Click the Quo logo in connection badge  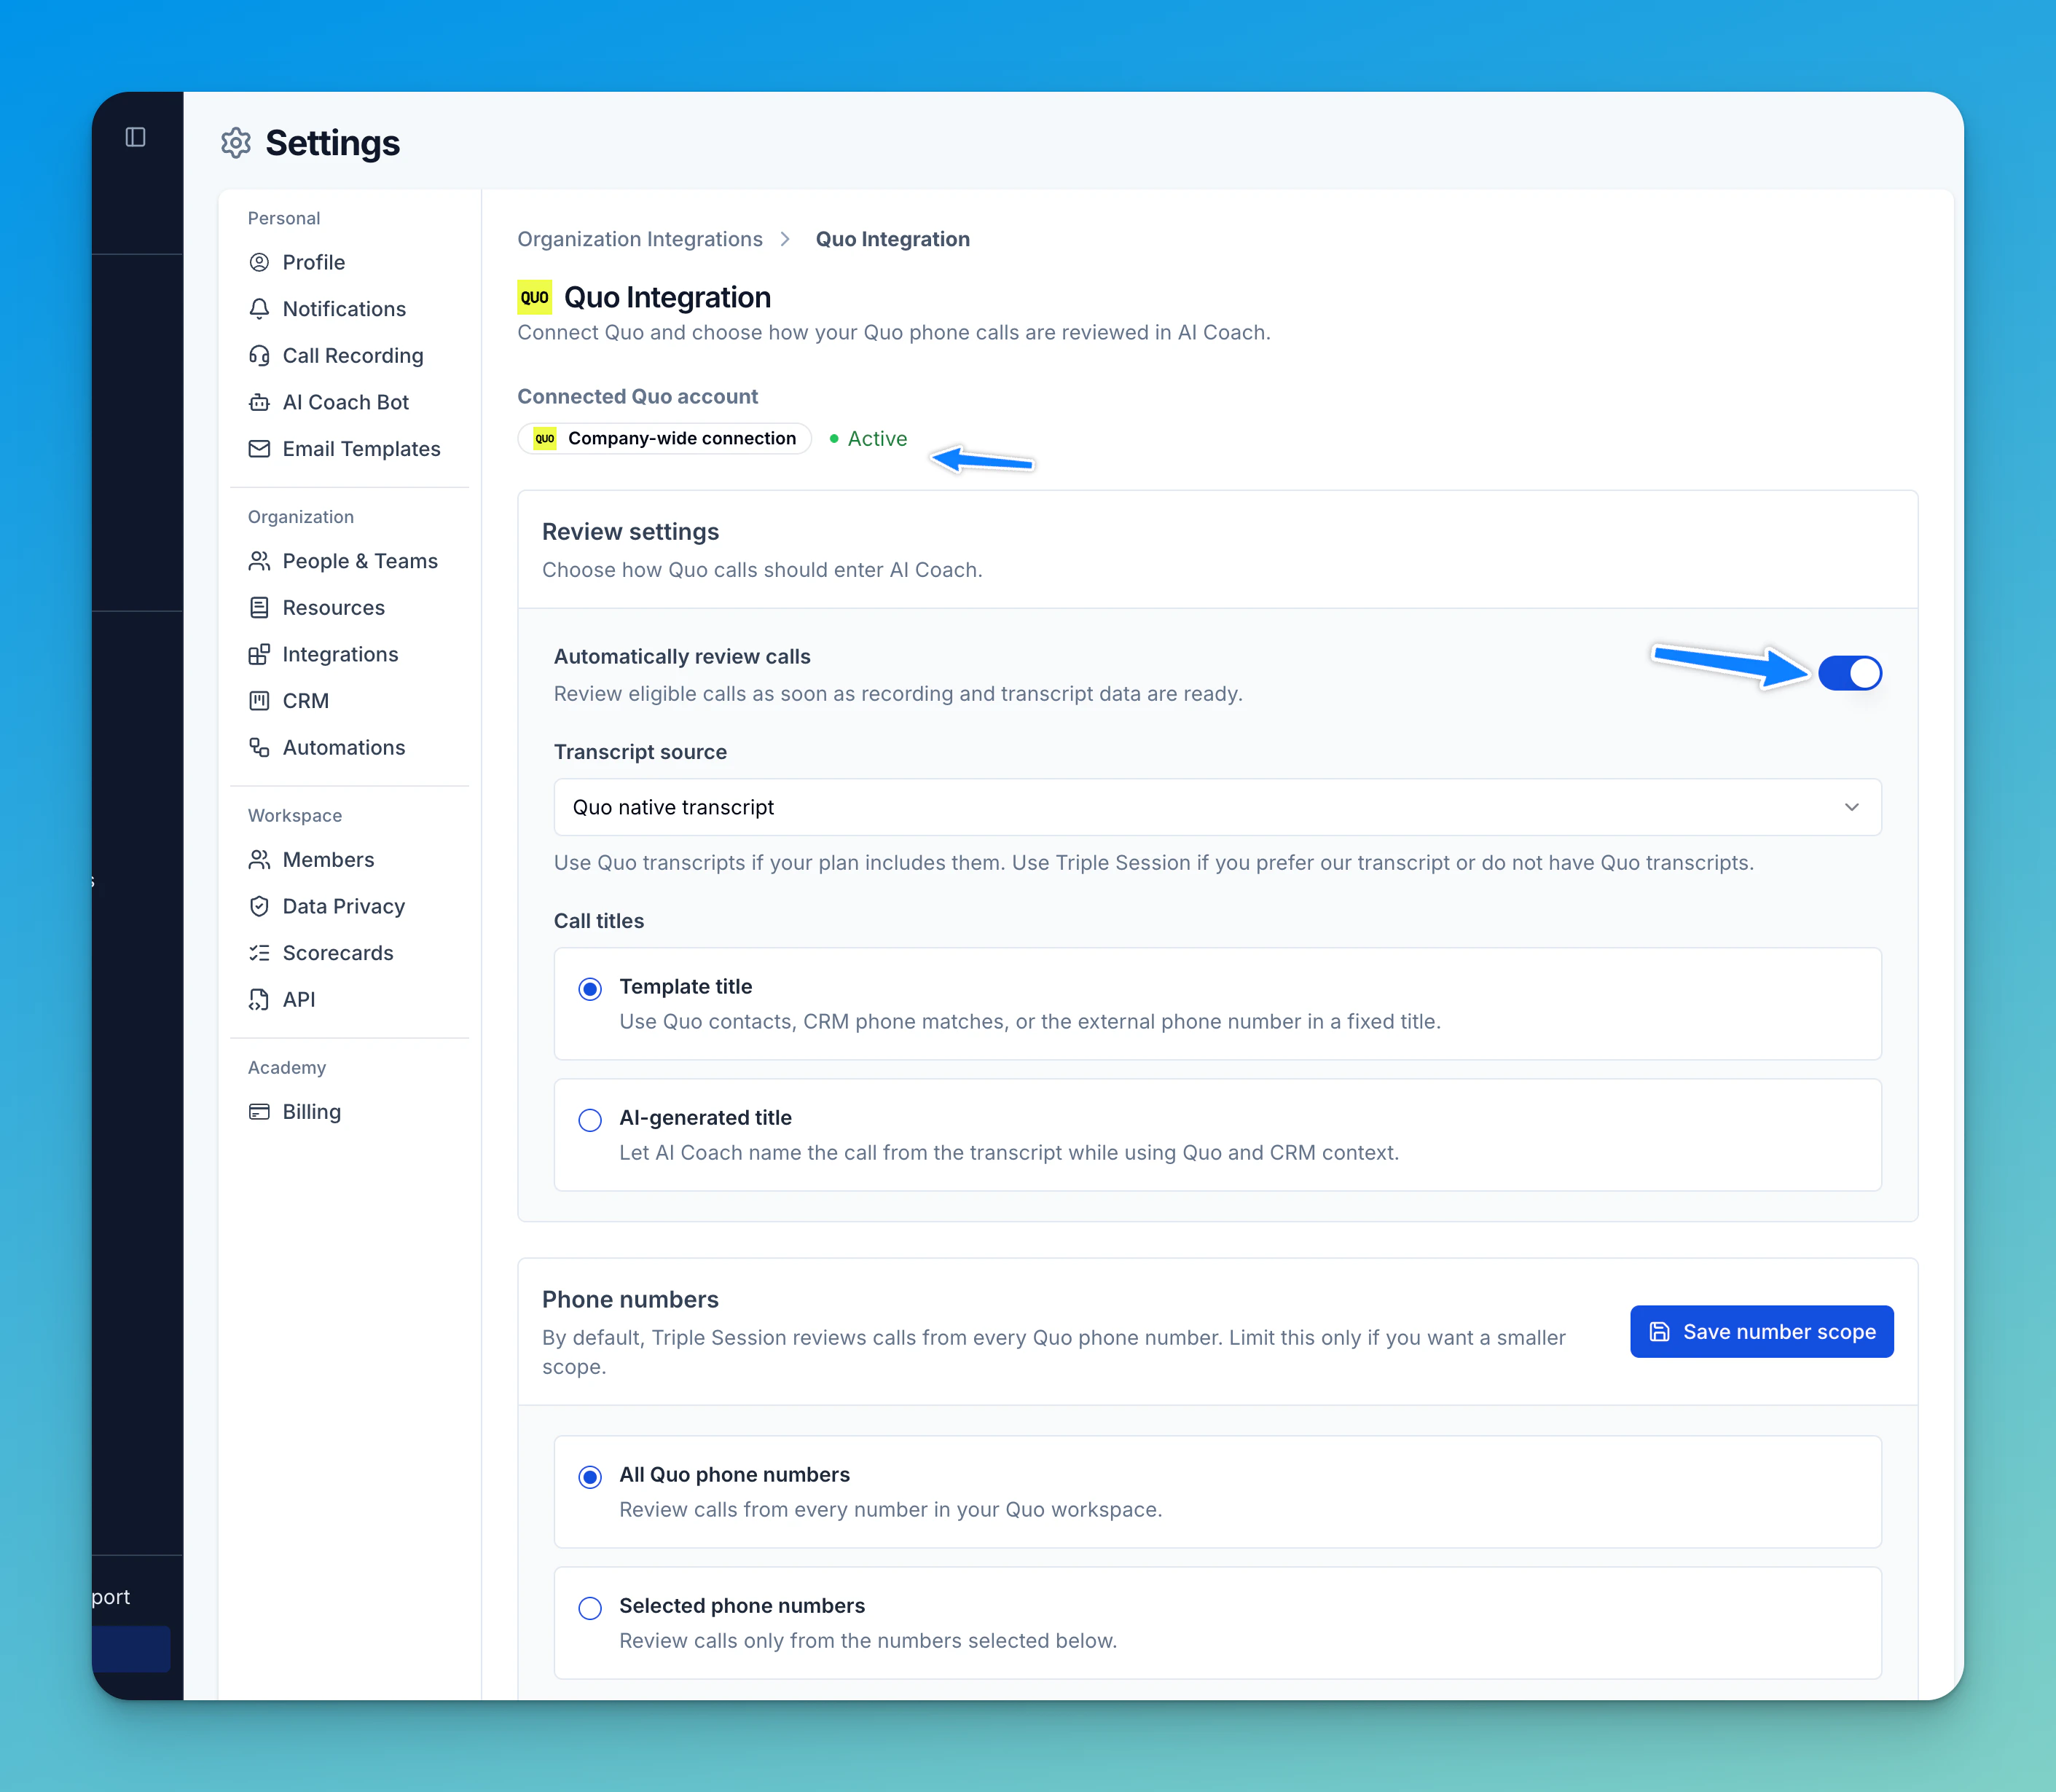pyautogui.click(x=544, y=438)
